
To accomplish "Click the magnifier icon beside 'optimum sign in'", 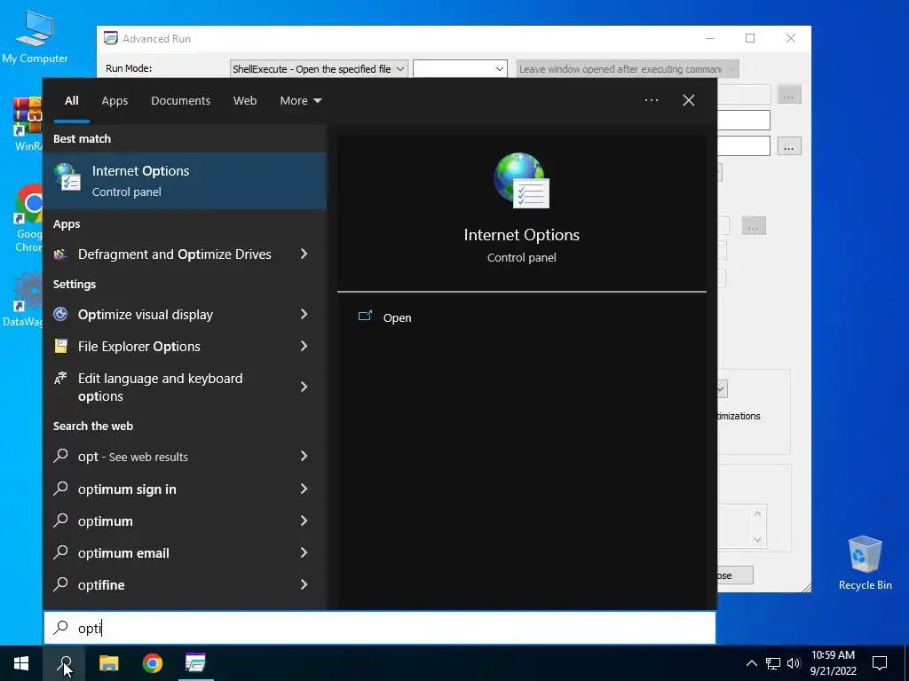I will point(60,489).
